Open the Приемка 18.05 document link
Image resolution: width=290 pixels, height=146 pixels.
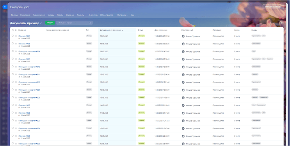(x=24, y=36)
